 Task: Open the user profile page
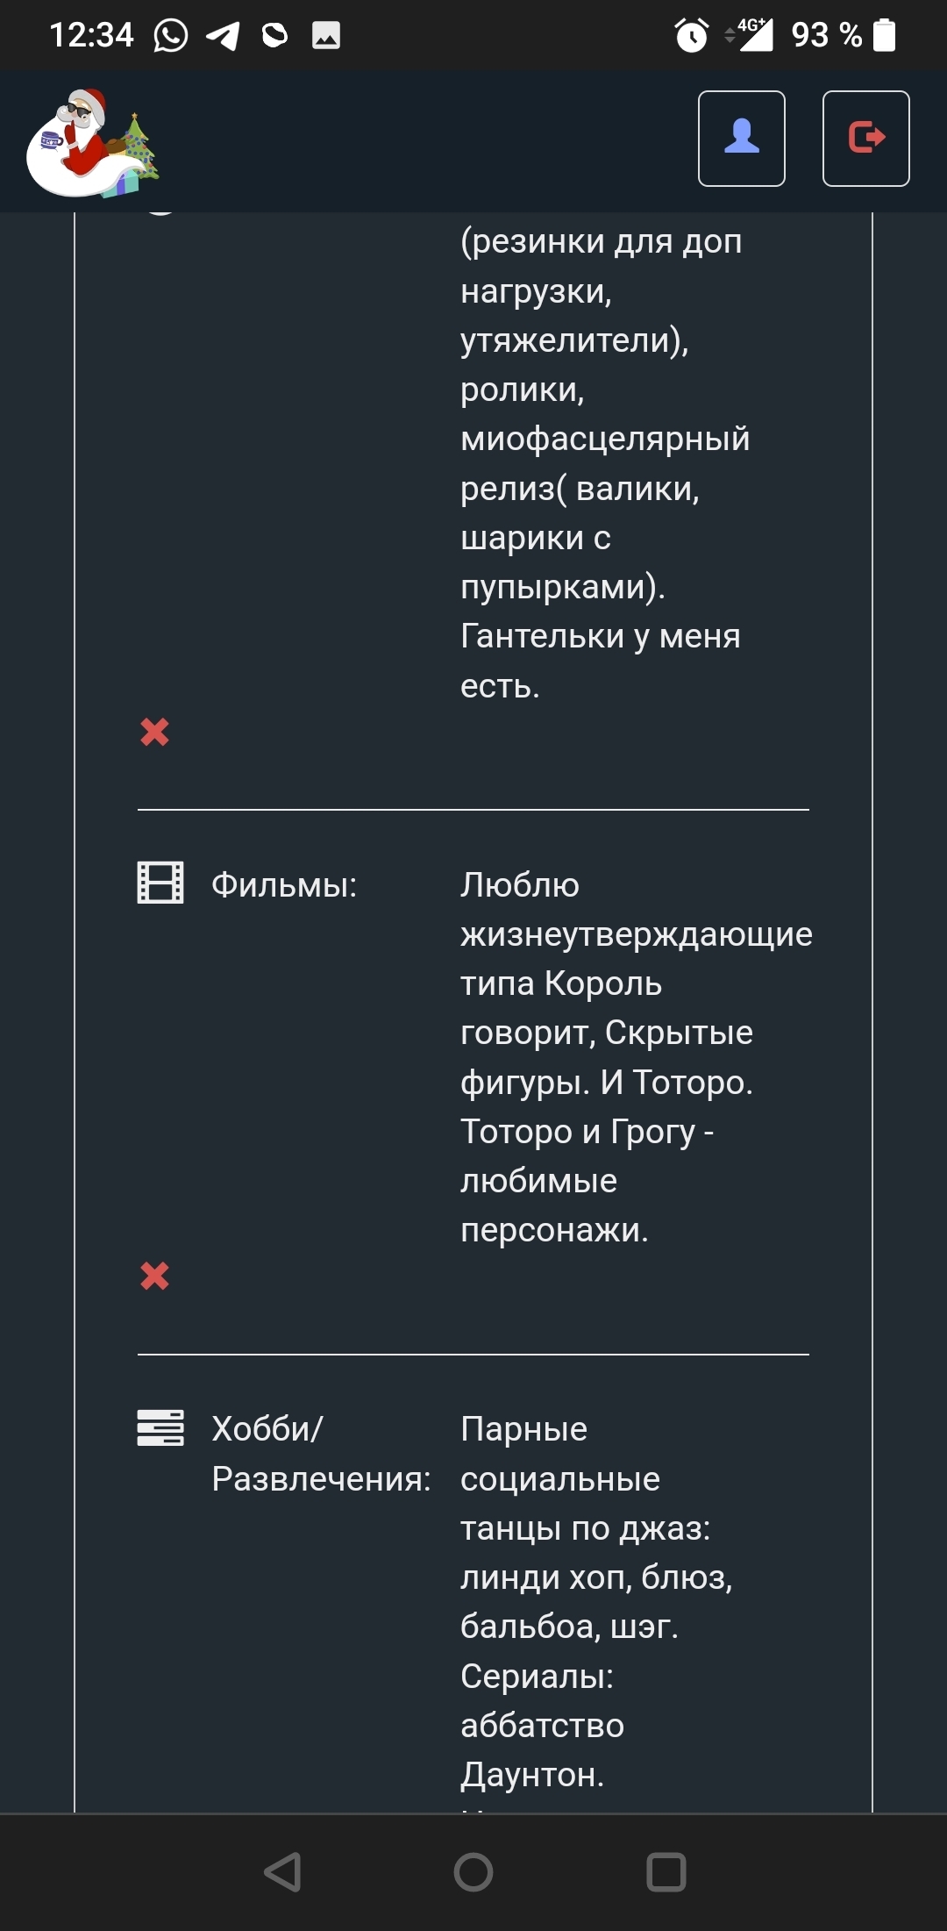pos(741,139)
